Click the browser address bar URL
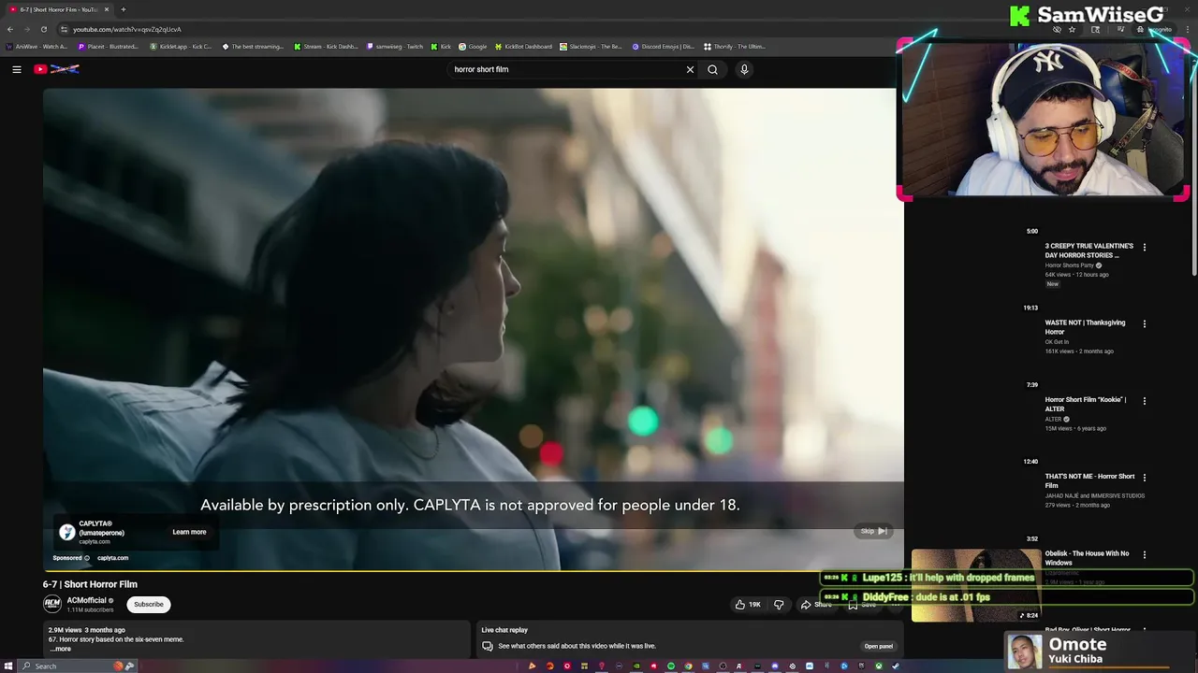 click(x=127, y=29)
